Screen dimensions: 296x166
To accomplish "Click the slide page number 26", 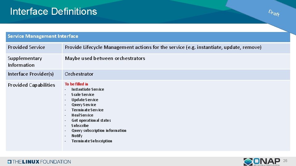I will pyautogui.click(x=285, y=161).
